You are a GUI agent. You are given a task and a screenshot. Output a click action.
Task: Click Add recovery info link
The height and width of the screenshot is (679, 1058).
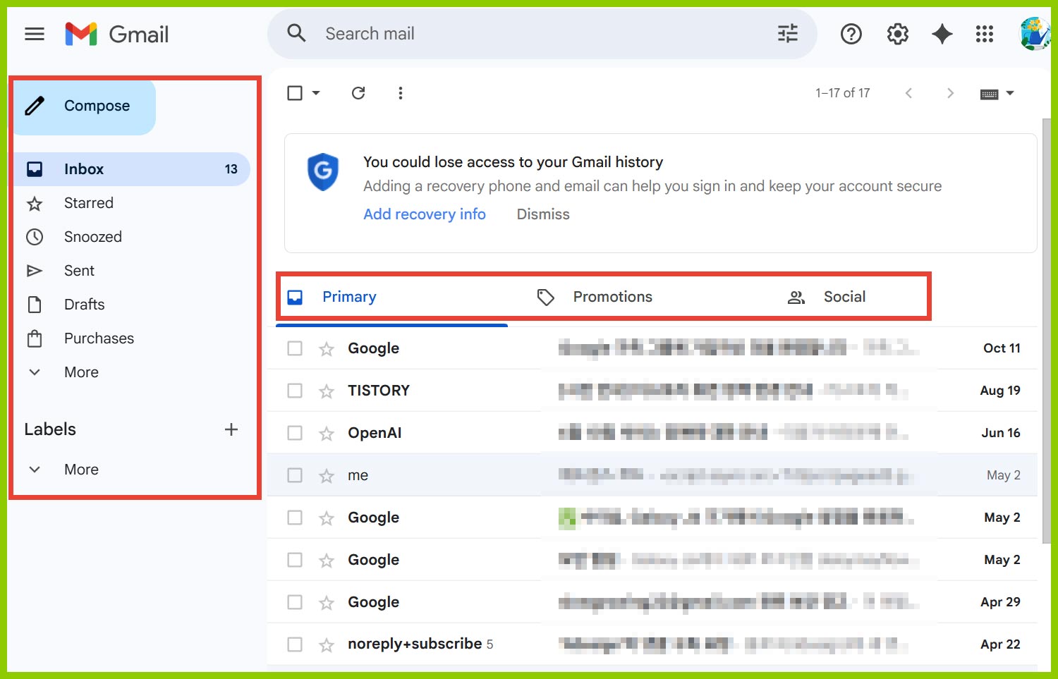[425, 214]
